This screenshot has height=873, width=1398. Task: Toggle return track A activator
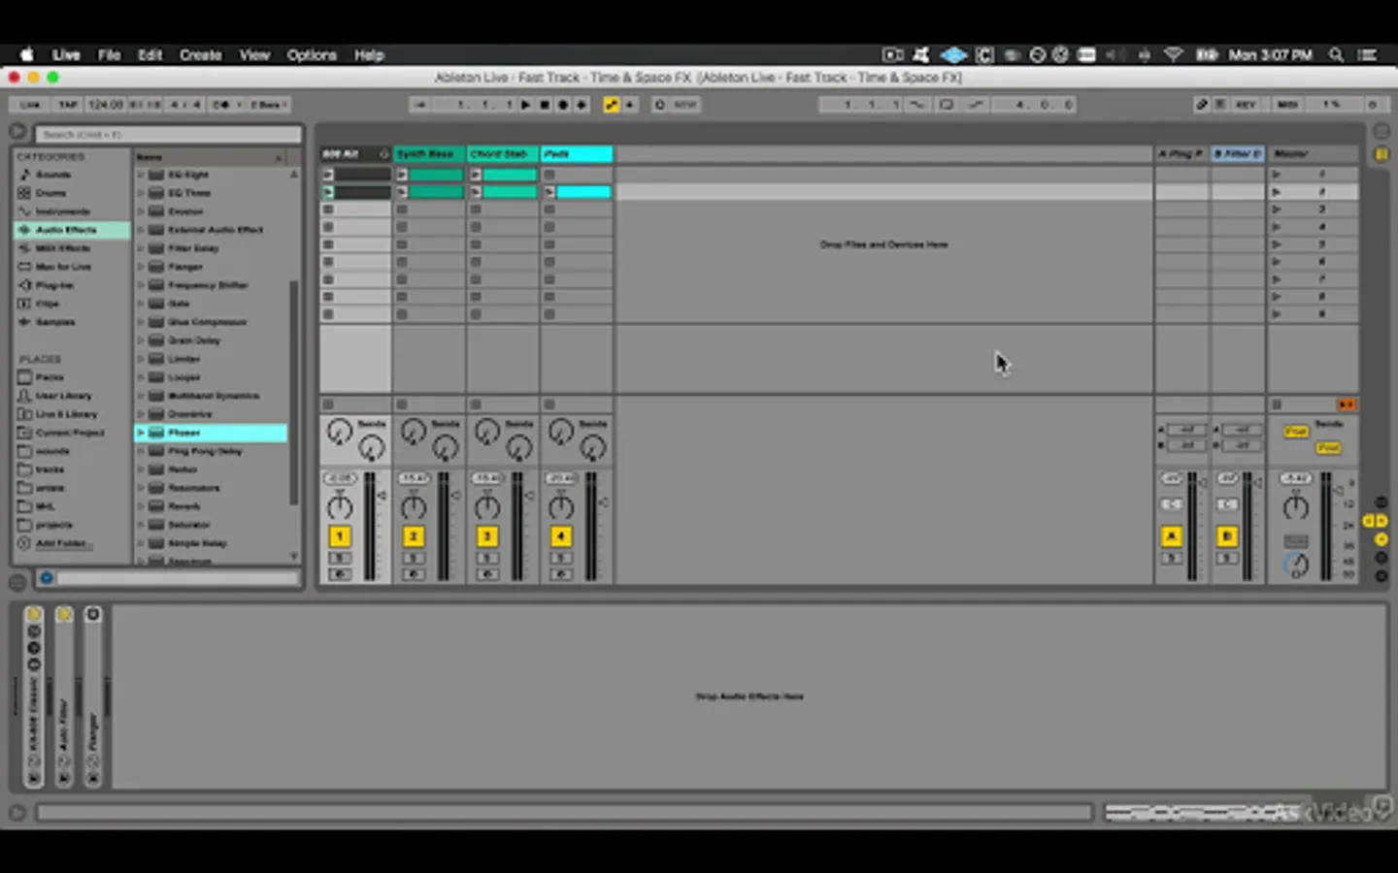click(1172, 536)
